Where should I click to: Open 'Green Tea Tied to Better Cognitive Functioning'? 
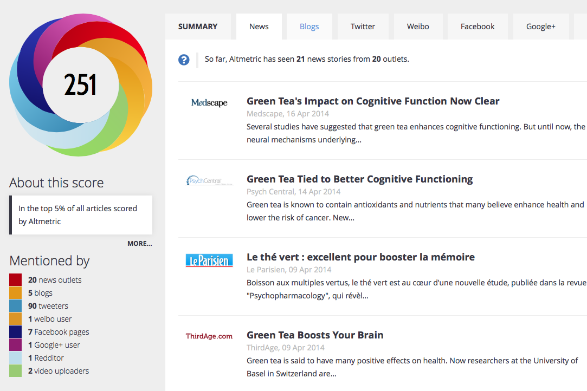359,179
